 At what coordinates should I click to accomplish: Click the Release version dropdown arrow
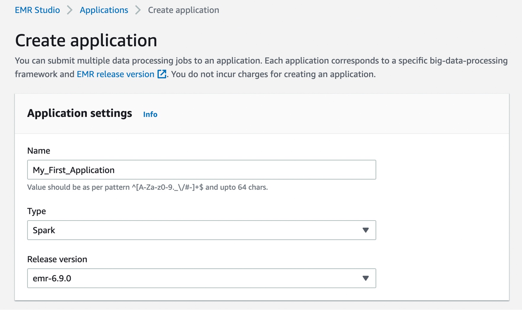coord(365,278)
